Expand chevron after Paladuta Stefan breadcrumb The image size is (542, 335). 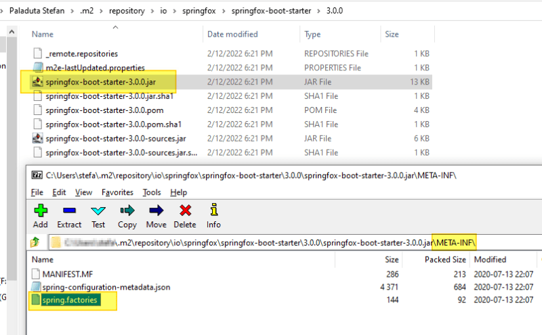(72, 11)
